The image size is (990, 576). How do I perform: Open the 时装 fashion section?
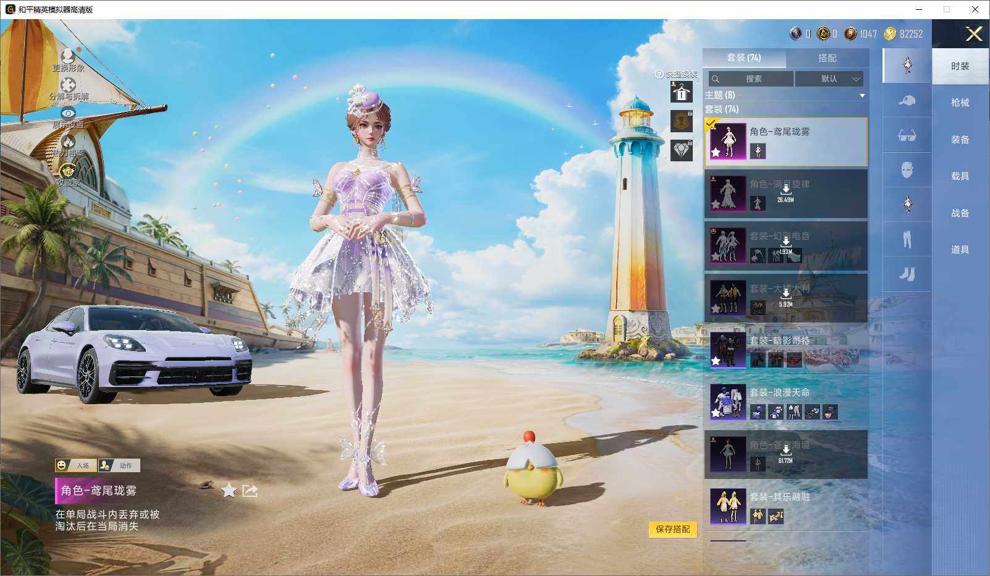(960, 66)
